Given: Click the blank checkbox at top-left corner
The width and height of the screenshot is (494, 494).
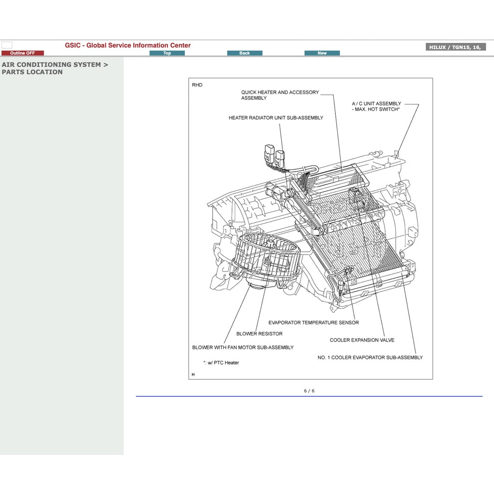Looking at the screenshot, I should 8,43.
